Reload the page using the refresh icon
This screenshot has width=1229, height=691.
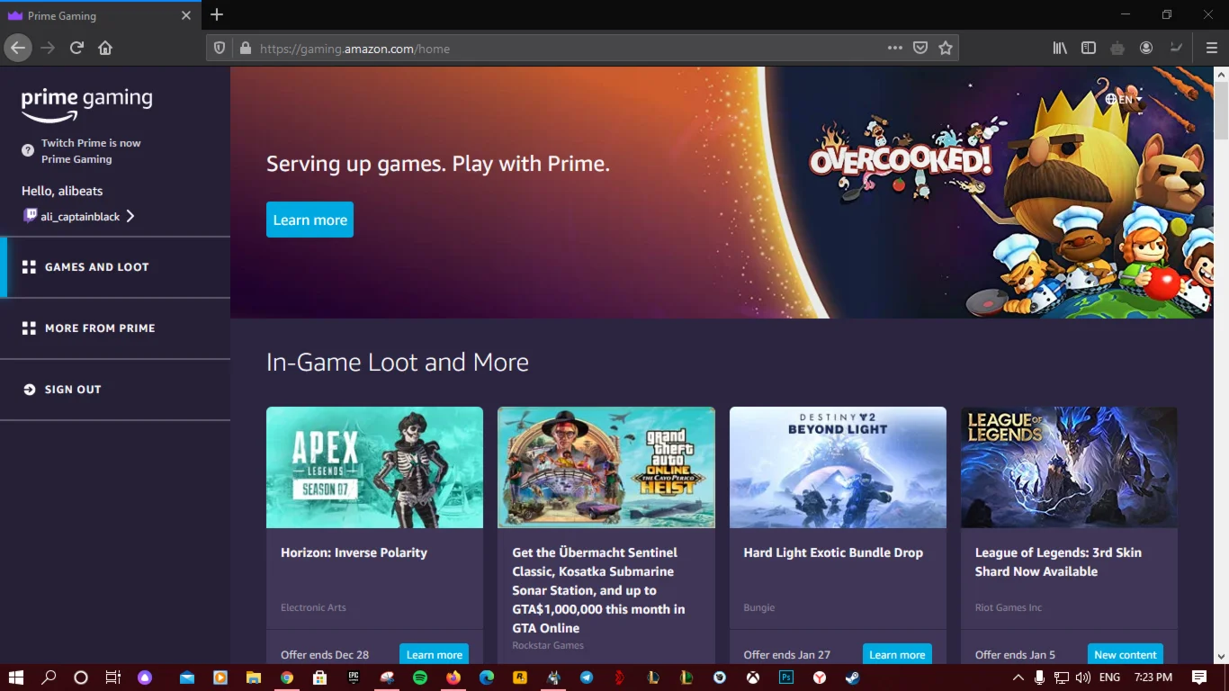[76, 48]
